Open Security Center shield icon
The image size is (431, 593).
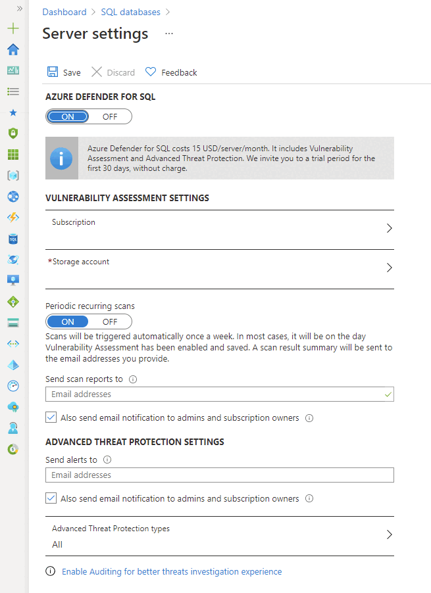13,133
